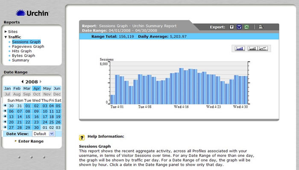Image resolution: width=299 pixels, height=170 pixels.
Task: Select week arrow beside row starting 13
Action: 5,116
